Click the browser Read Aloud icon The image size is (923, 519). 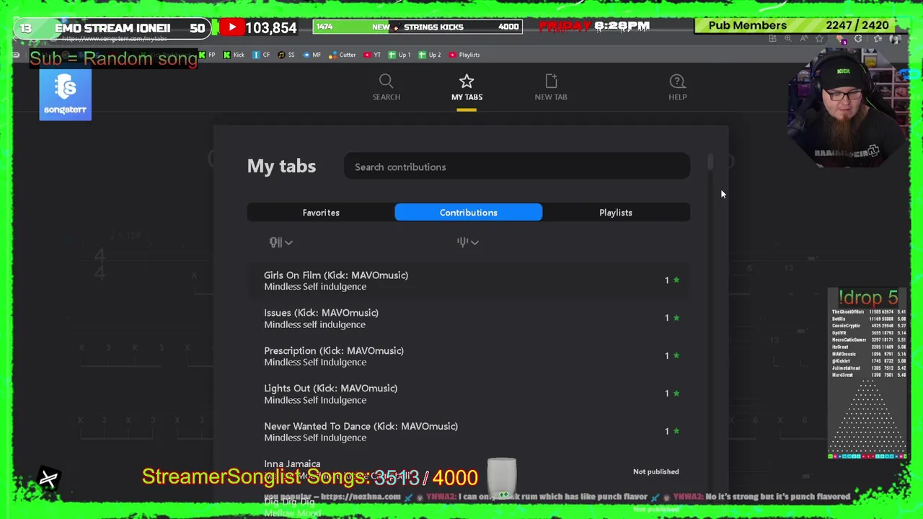pyautogui.click(x=804, y=38)
